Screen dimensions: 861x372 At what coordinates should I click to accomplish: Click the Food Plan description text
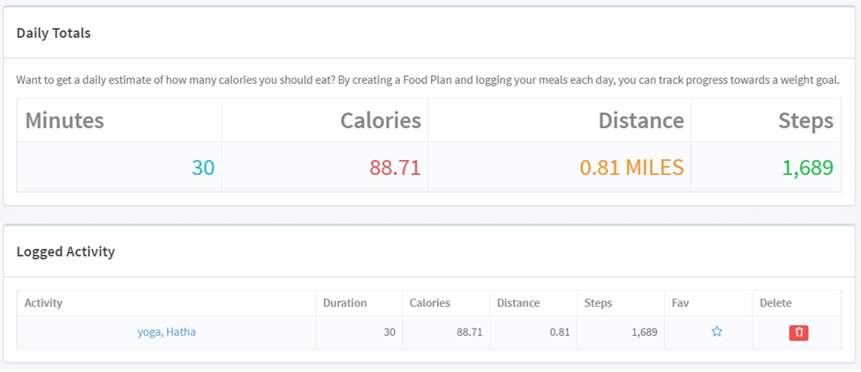click(x=428, y=80)
